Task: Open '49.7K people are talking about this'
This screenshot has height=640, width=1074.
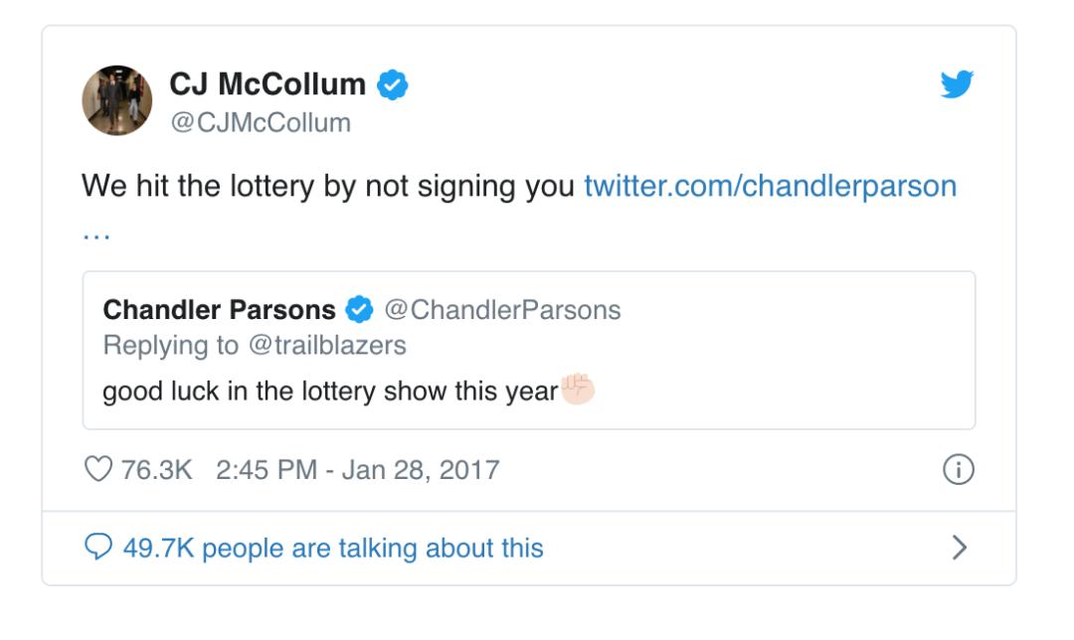Action: tap(333, 549)
